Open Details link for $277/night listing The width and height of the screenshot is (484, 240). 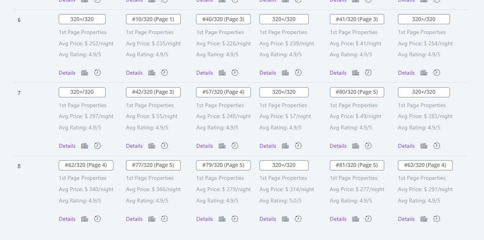pyautogui.click(x=338, y=219)
